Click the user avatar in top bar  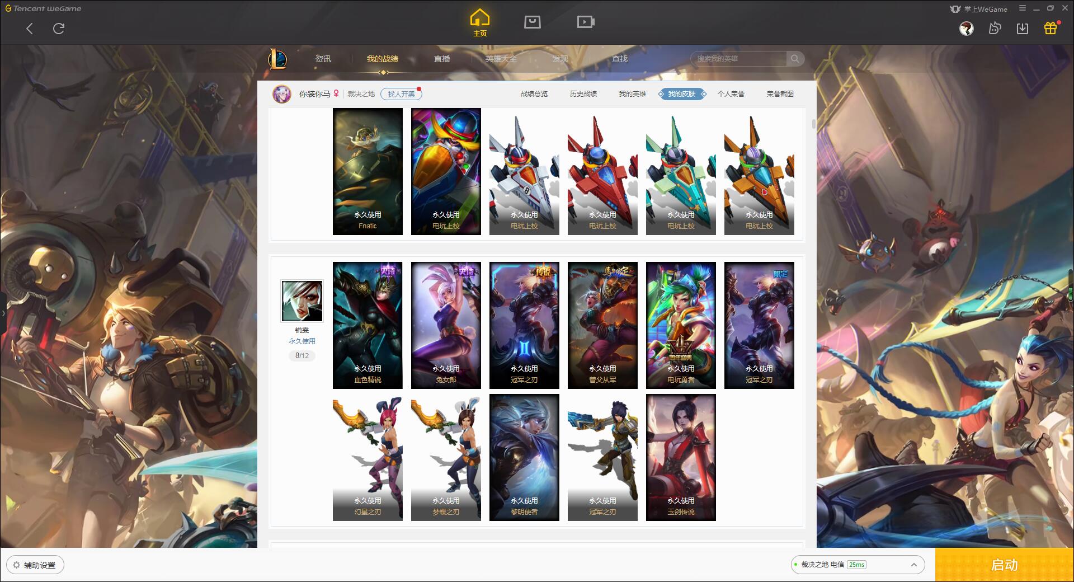[967, 29]
